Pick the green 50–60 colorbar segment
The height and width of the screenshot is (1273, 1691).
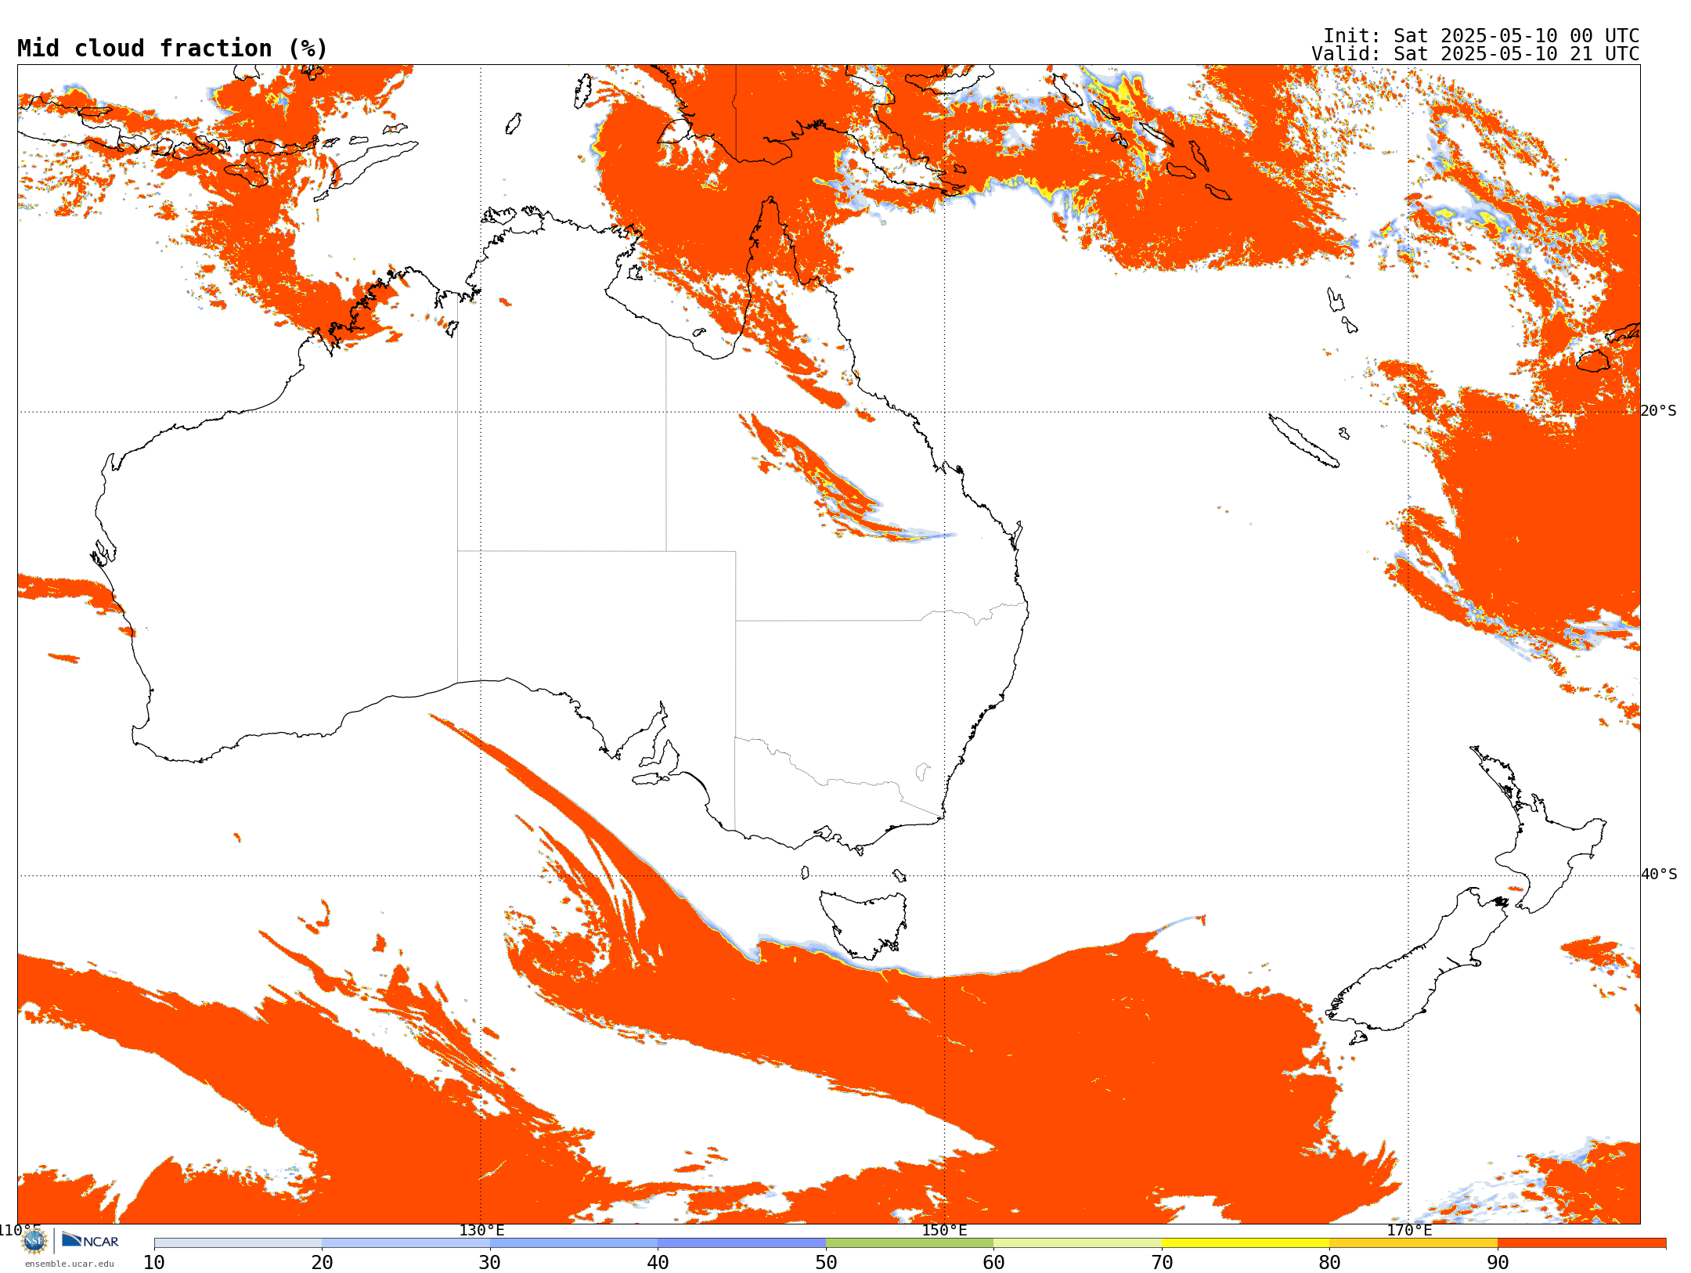pos(910,1243)
